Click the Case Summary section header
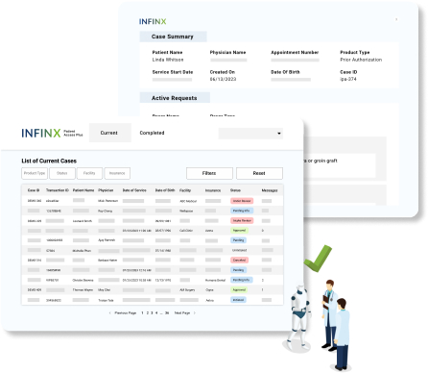Viewport: 428px width, 373px height. (x=173, y=37)
